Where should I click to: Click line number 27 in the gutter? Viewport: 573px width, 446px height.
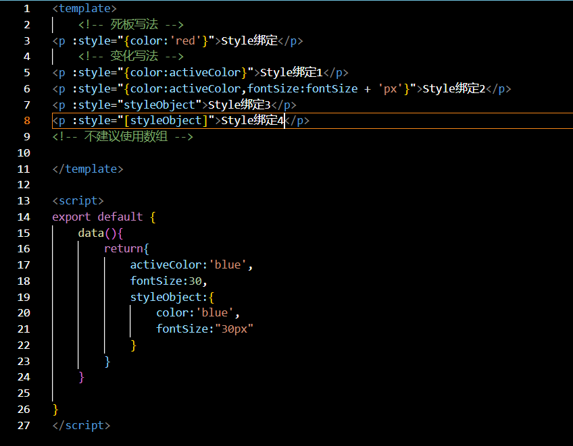[24, 426]
